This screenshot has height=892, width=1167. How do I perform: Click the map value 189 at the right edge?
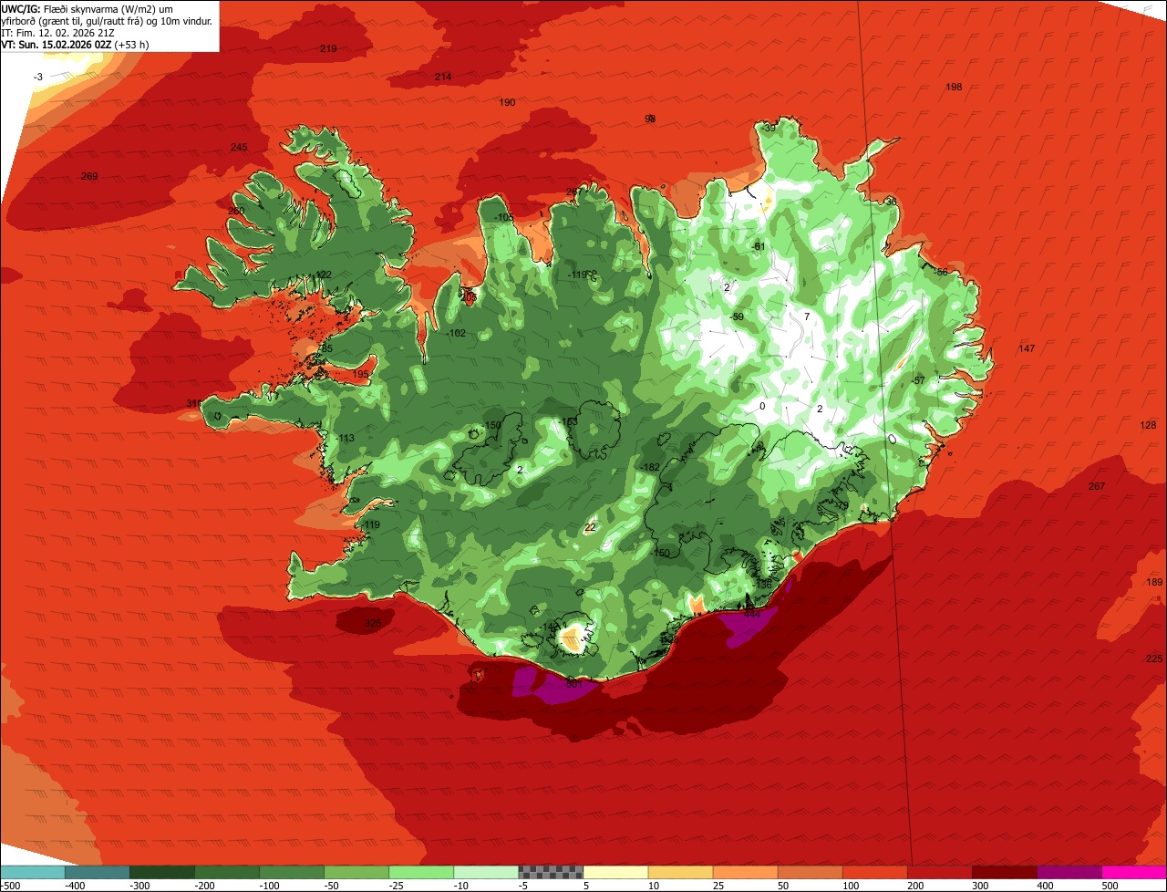pyautogui.click(x=1154, y=582)
